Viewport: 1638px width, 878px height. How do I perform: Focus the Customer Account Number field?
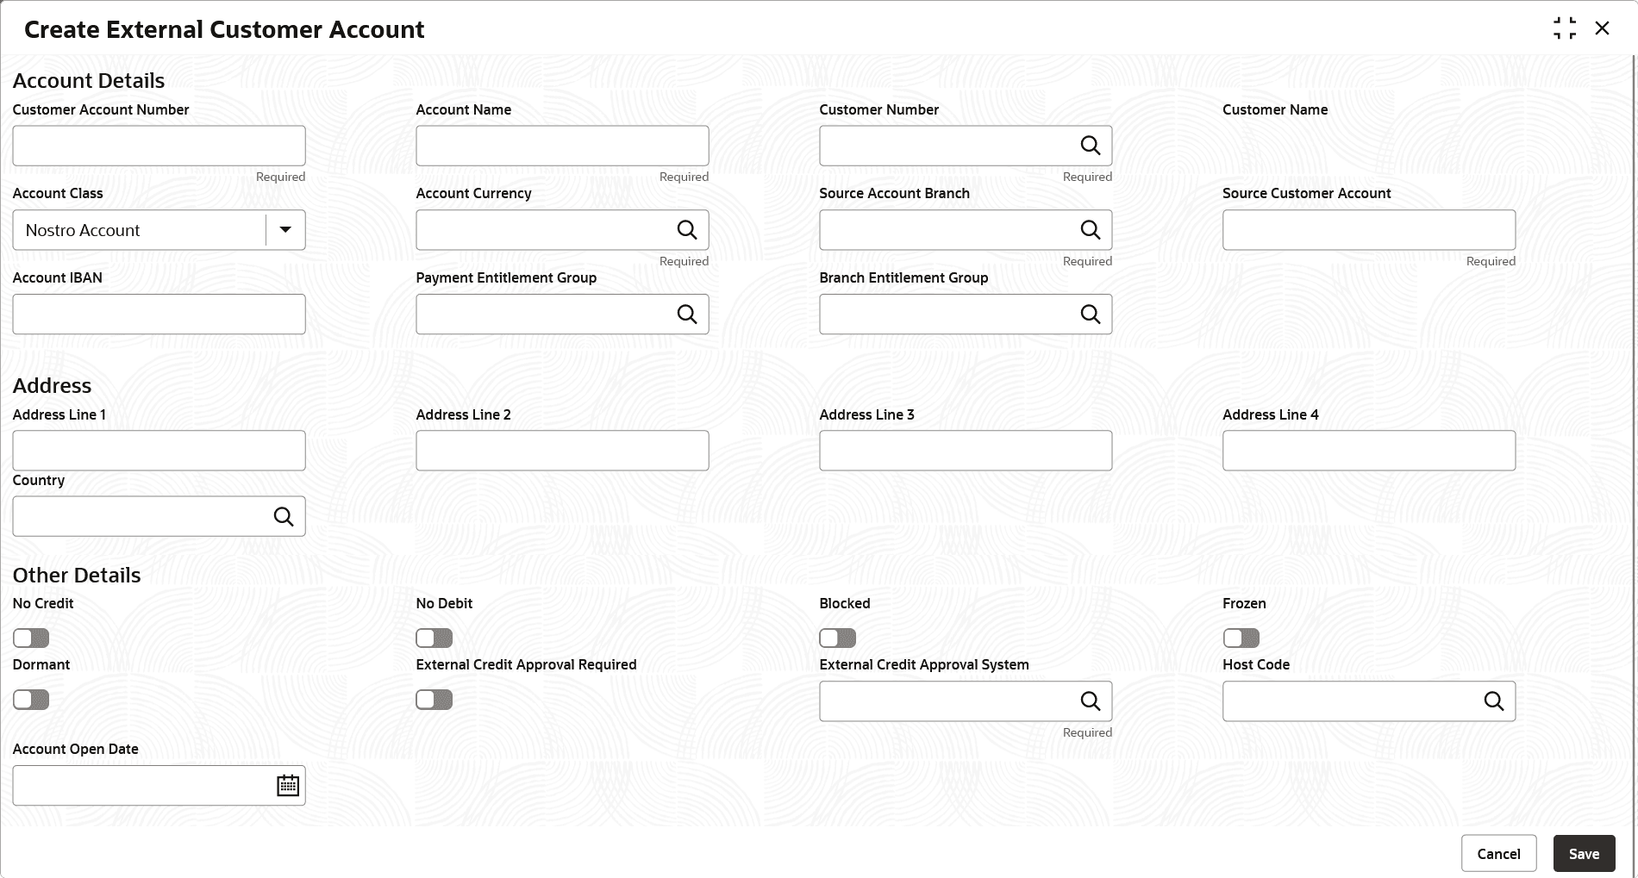[x=159, y=146]
